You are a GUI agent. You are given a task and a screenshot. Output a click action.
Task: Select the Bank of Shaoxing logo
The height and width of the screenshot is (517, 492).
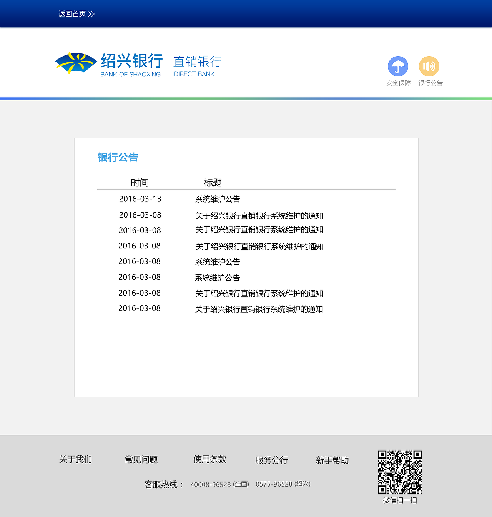(76, 62)
